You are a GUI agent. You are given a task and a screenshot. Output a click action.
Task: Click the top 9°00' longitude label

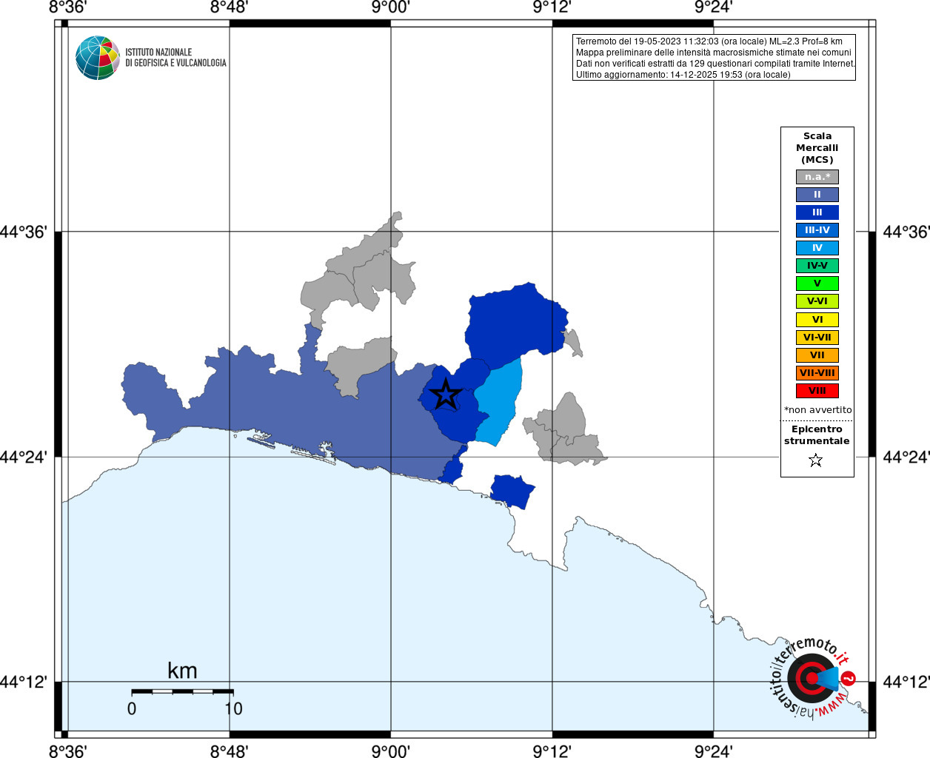click(x=390, y=7)
